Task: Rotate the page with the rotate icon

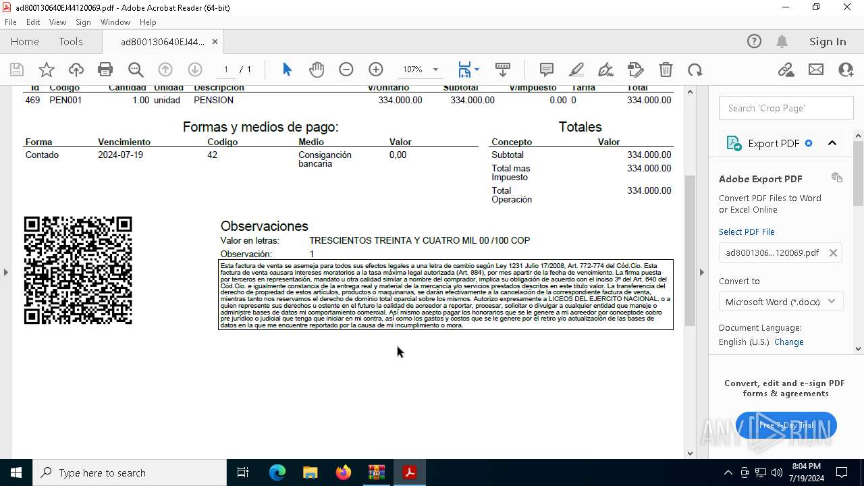Action: (695, 70)
